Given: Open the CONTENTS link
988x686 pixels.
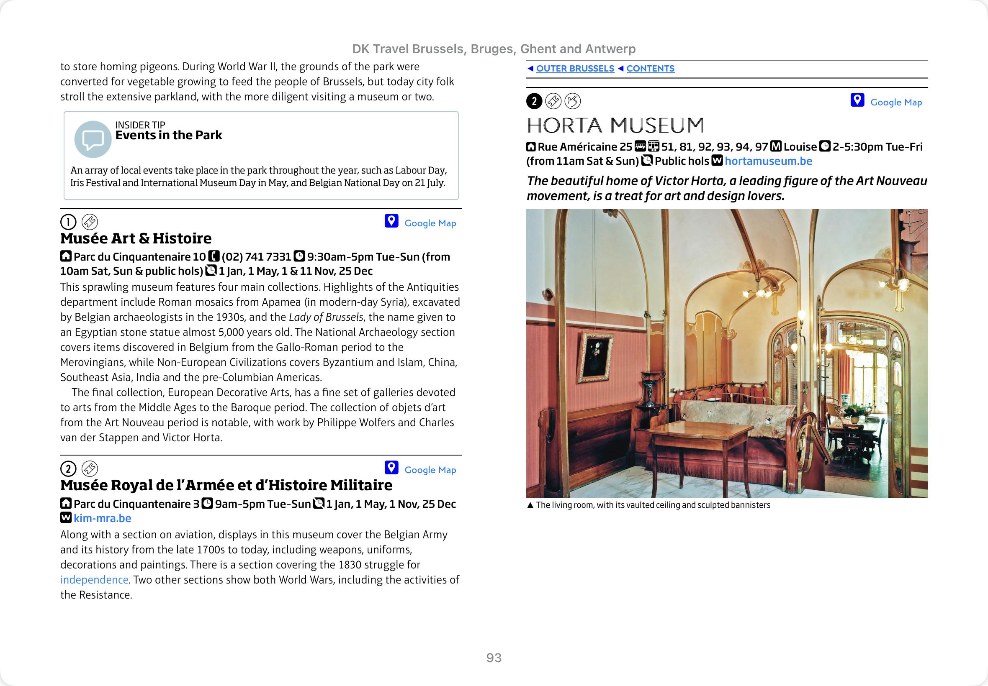Looking at the screenshot, I should [650, 69].
